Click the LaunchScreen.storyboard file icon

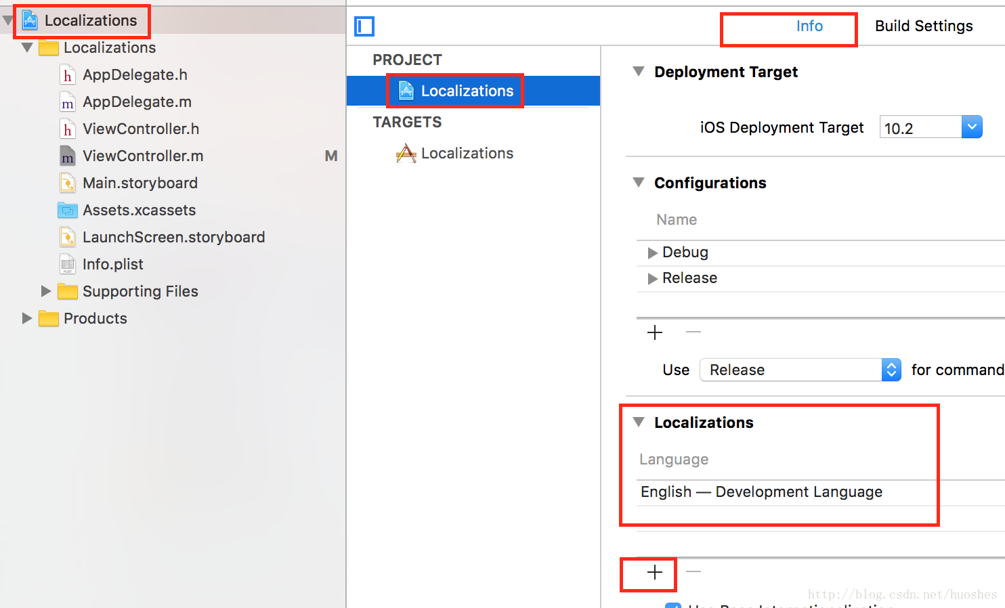coord(68,237)
